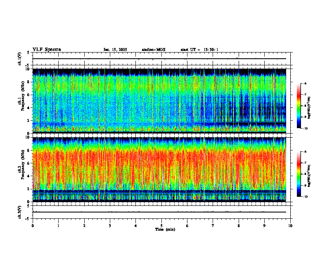This screenshot has height=253, width=327.
Task: Click time axis tick label "1"
Action: pyautogui.click(x=58, y=226)
